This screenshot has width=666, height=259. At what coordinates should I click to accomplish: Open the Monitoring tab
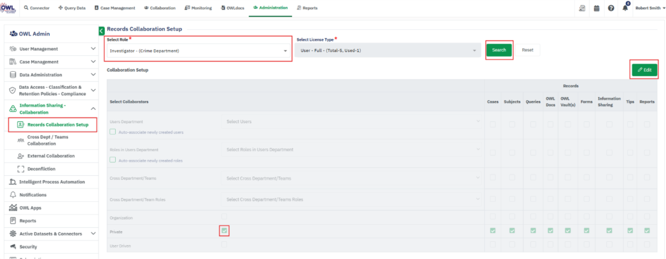(x=197, y=8)
